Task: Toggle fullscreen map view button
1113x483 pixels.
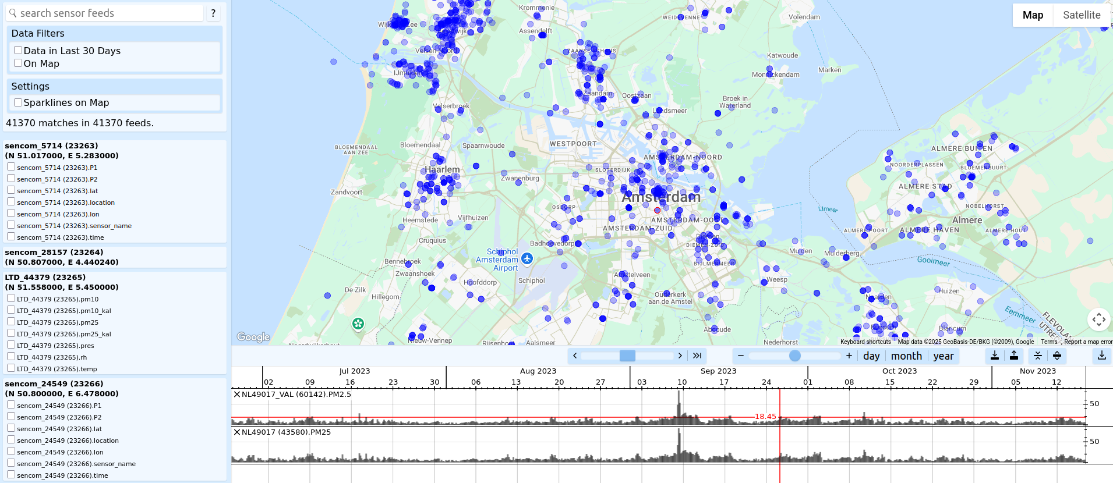Action: tap(1098, 319)
